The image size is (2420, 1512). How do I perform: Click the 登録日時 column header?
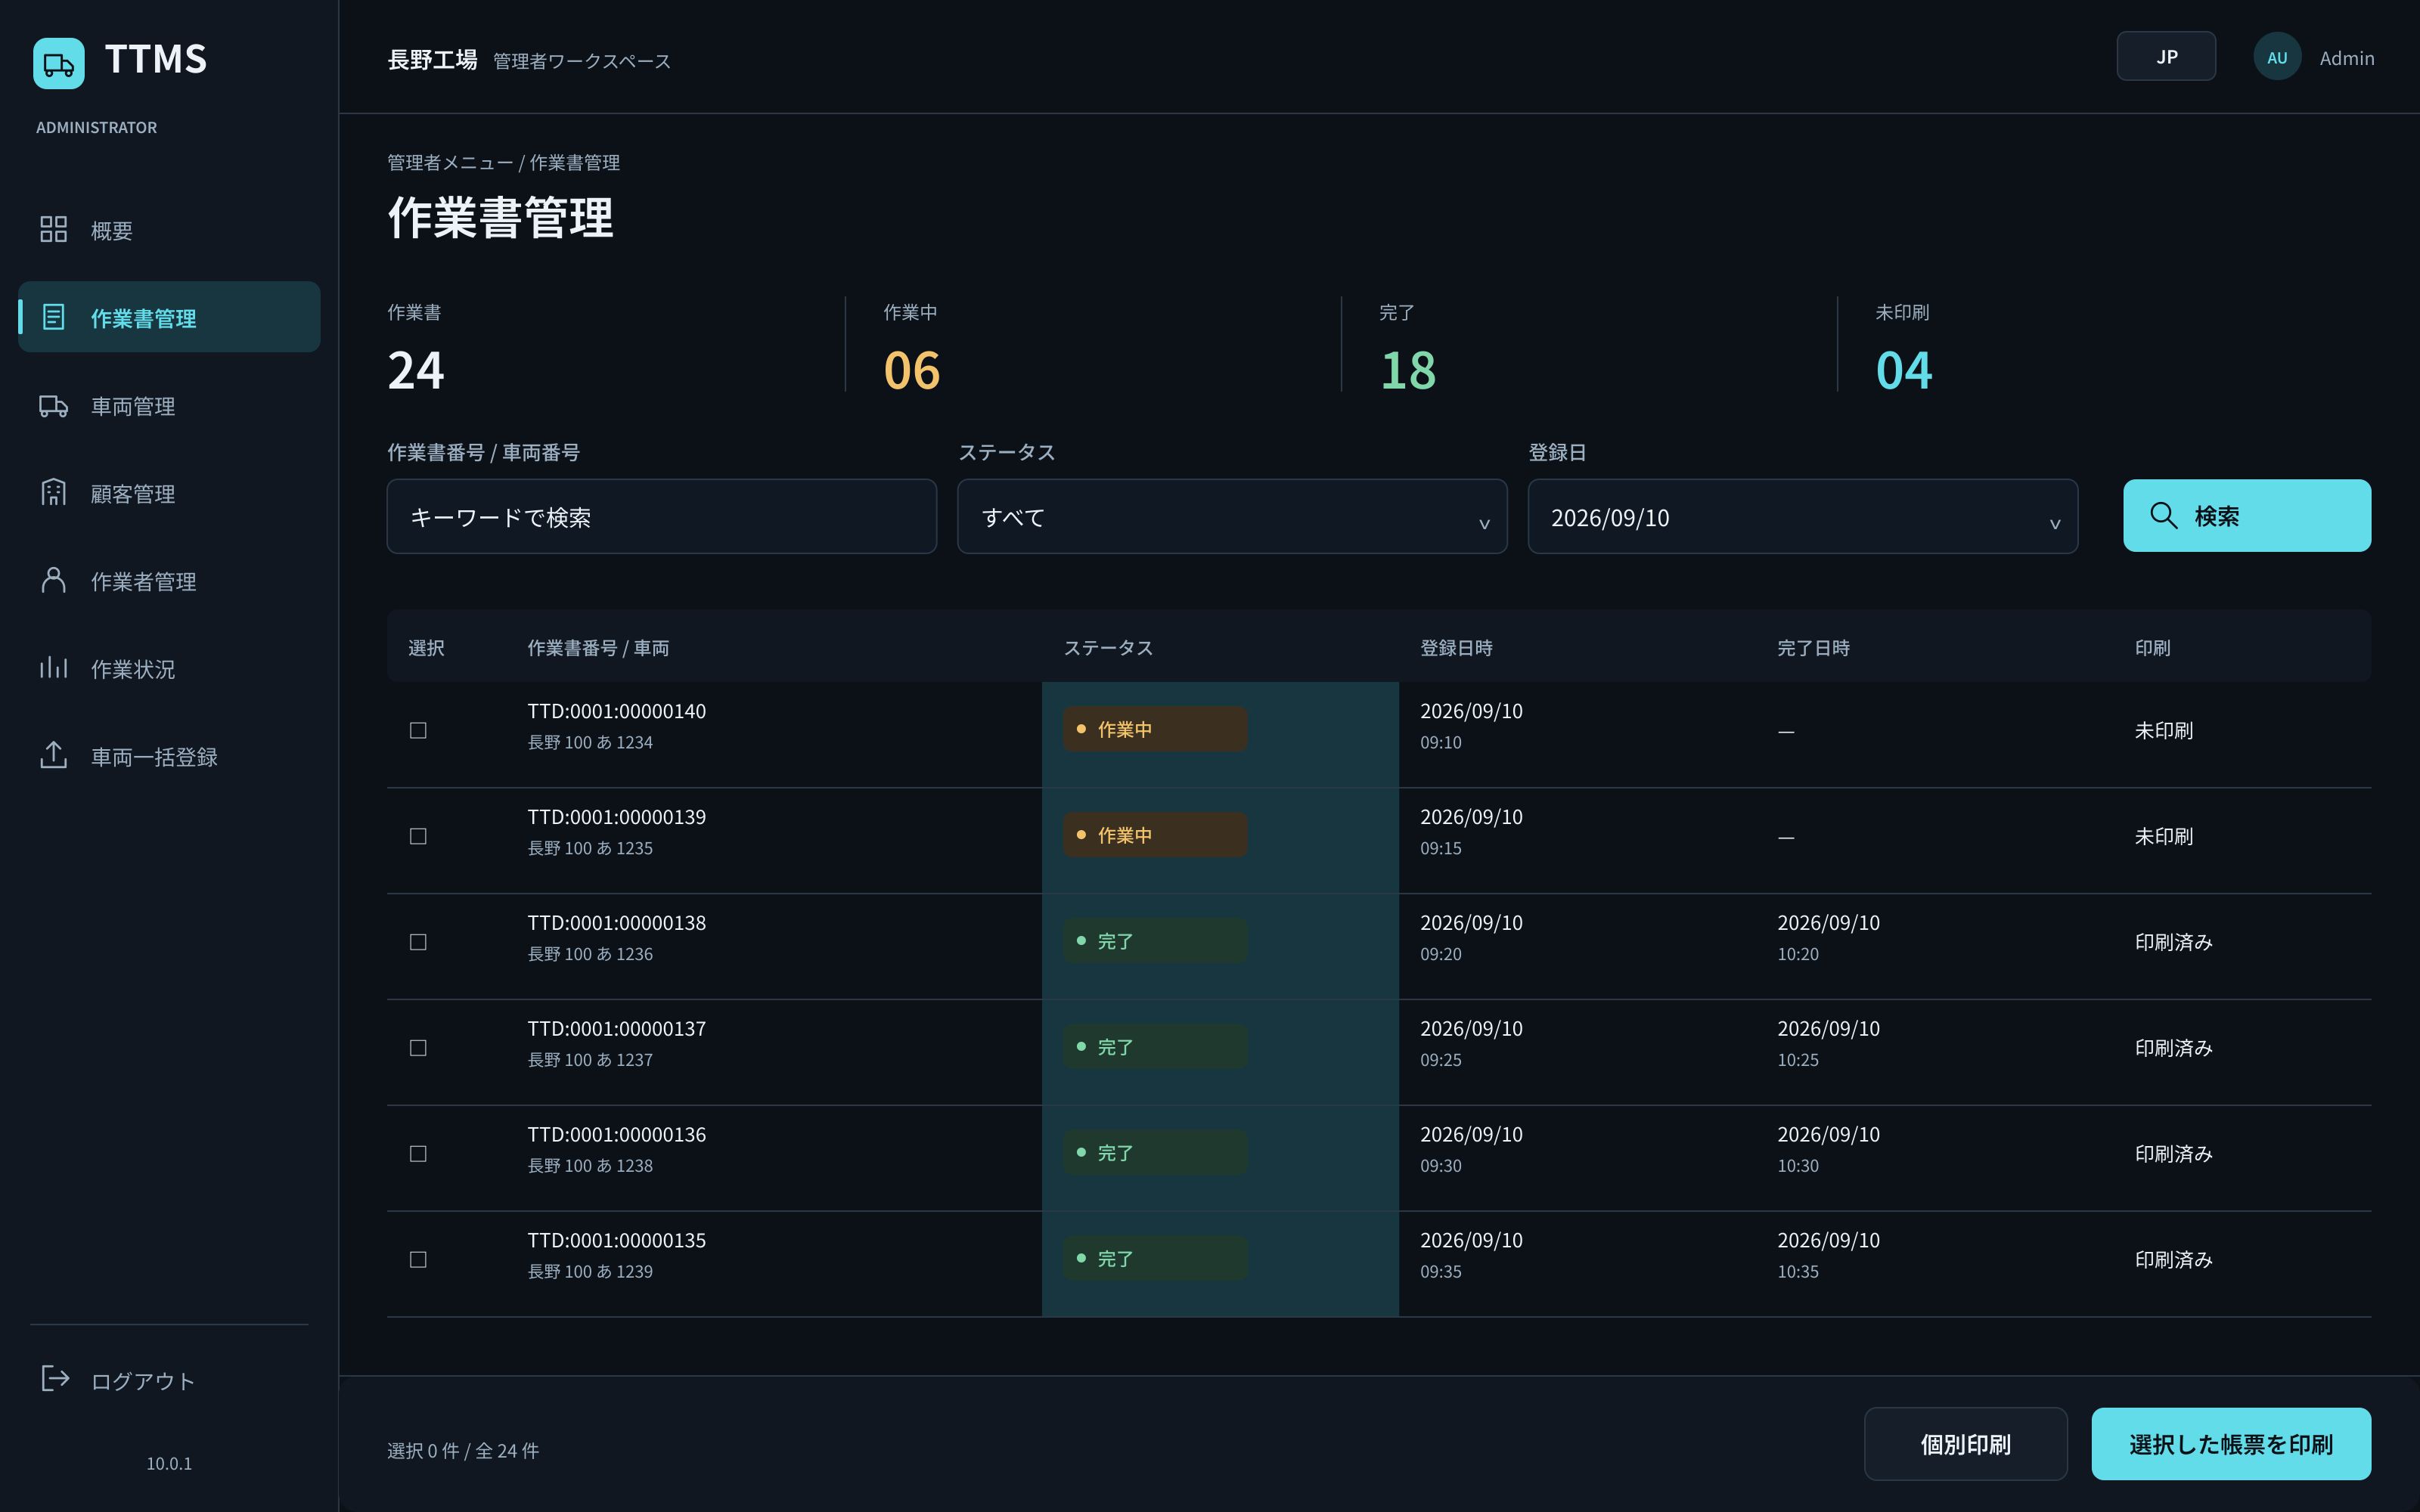pyautogui.click(x=1456, y=648)
